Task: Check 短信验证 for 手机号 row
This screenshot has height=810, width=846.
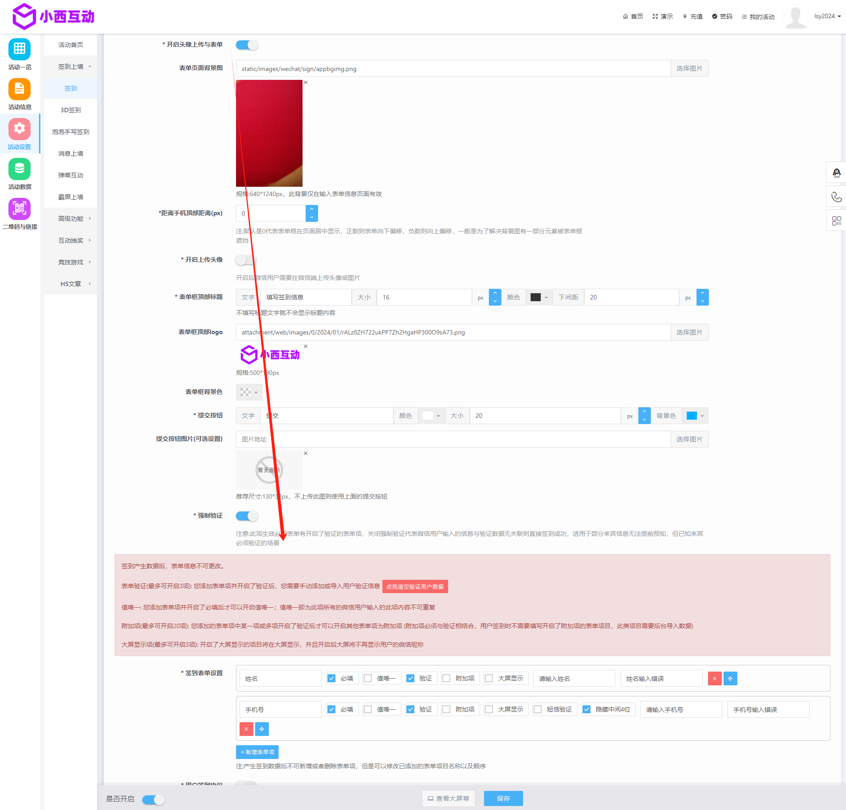Action: click(538, 709)
